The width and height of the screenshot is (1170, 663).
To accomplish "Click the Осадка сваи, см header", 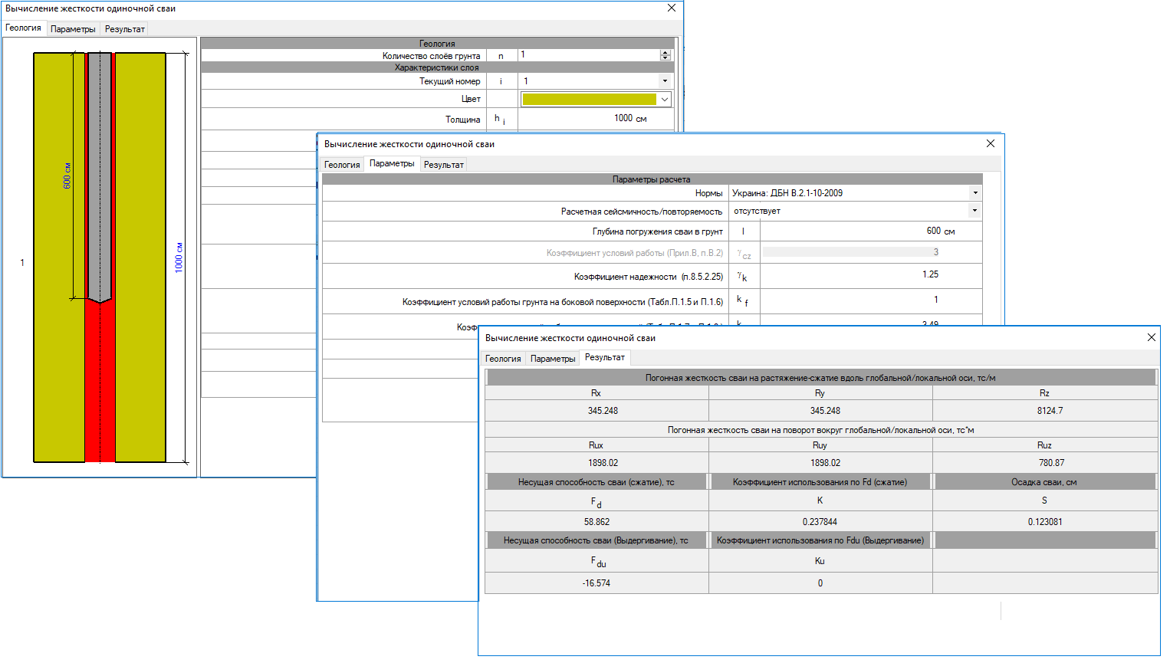I will [x=1045, y=482].
